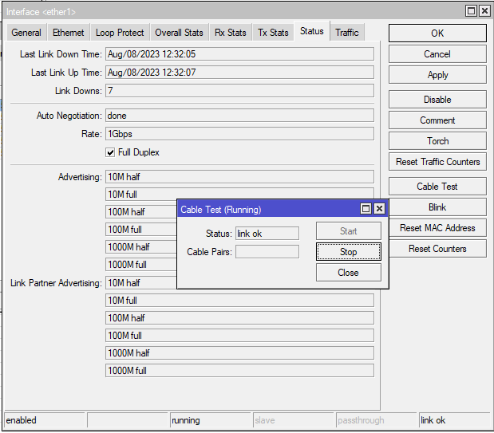Image resolution: width=494 pixels, height=433 pixels.
Task: Launch the Torch tool
Action: click(x=437, y=141)
